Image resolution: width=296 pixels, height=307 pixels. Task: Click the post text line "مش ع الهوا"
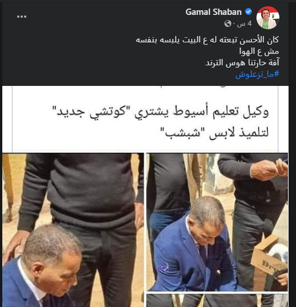(x=259, y=52)
